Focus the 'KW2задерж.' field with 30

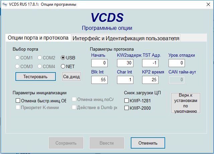click(125, 63)
